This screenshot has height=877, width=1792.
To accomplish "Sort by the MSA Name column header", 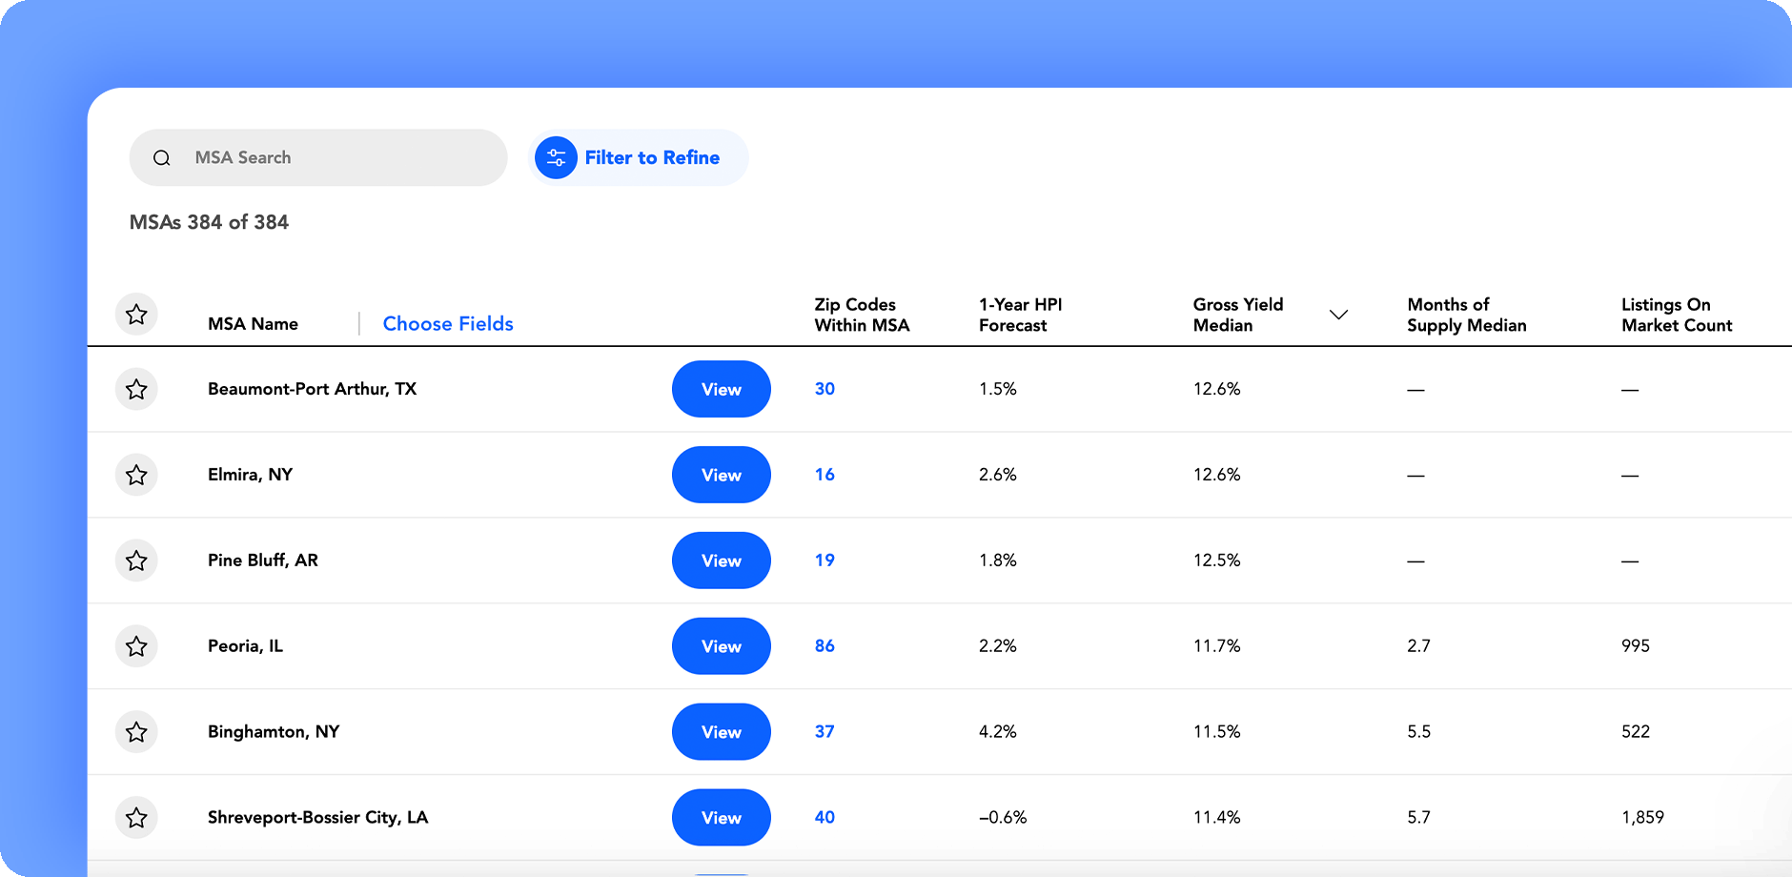I will click(x=253, y=323).
